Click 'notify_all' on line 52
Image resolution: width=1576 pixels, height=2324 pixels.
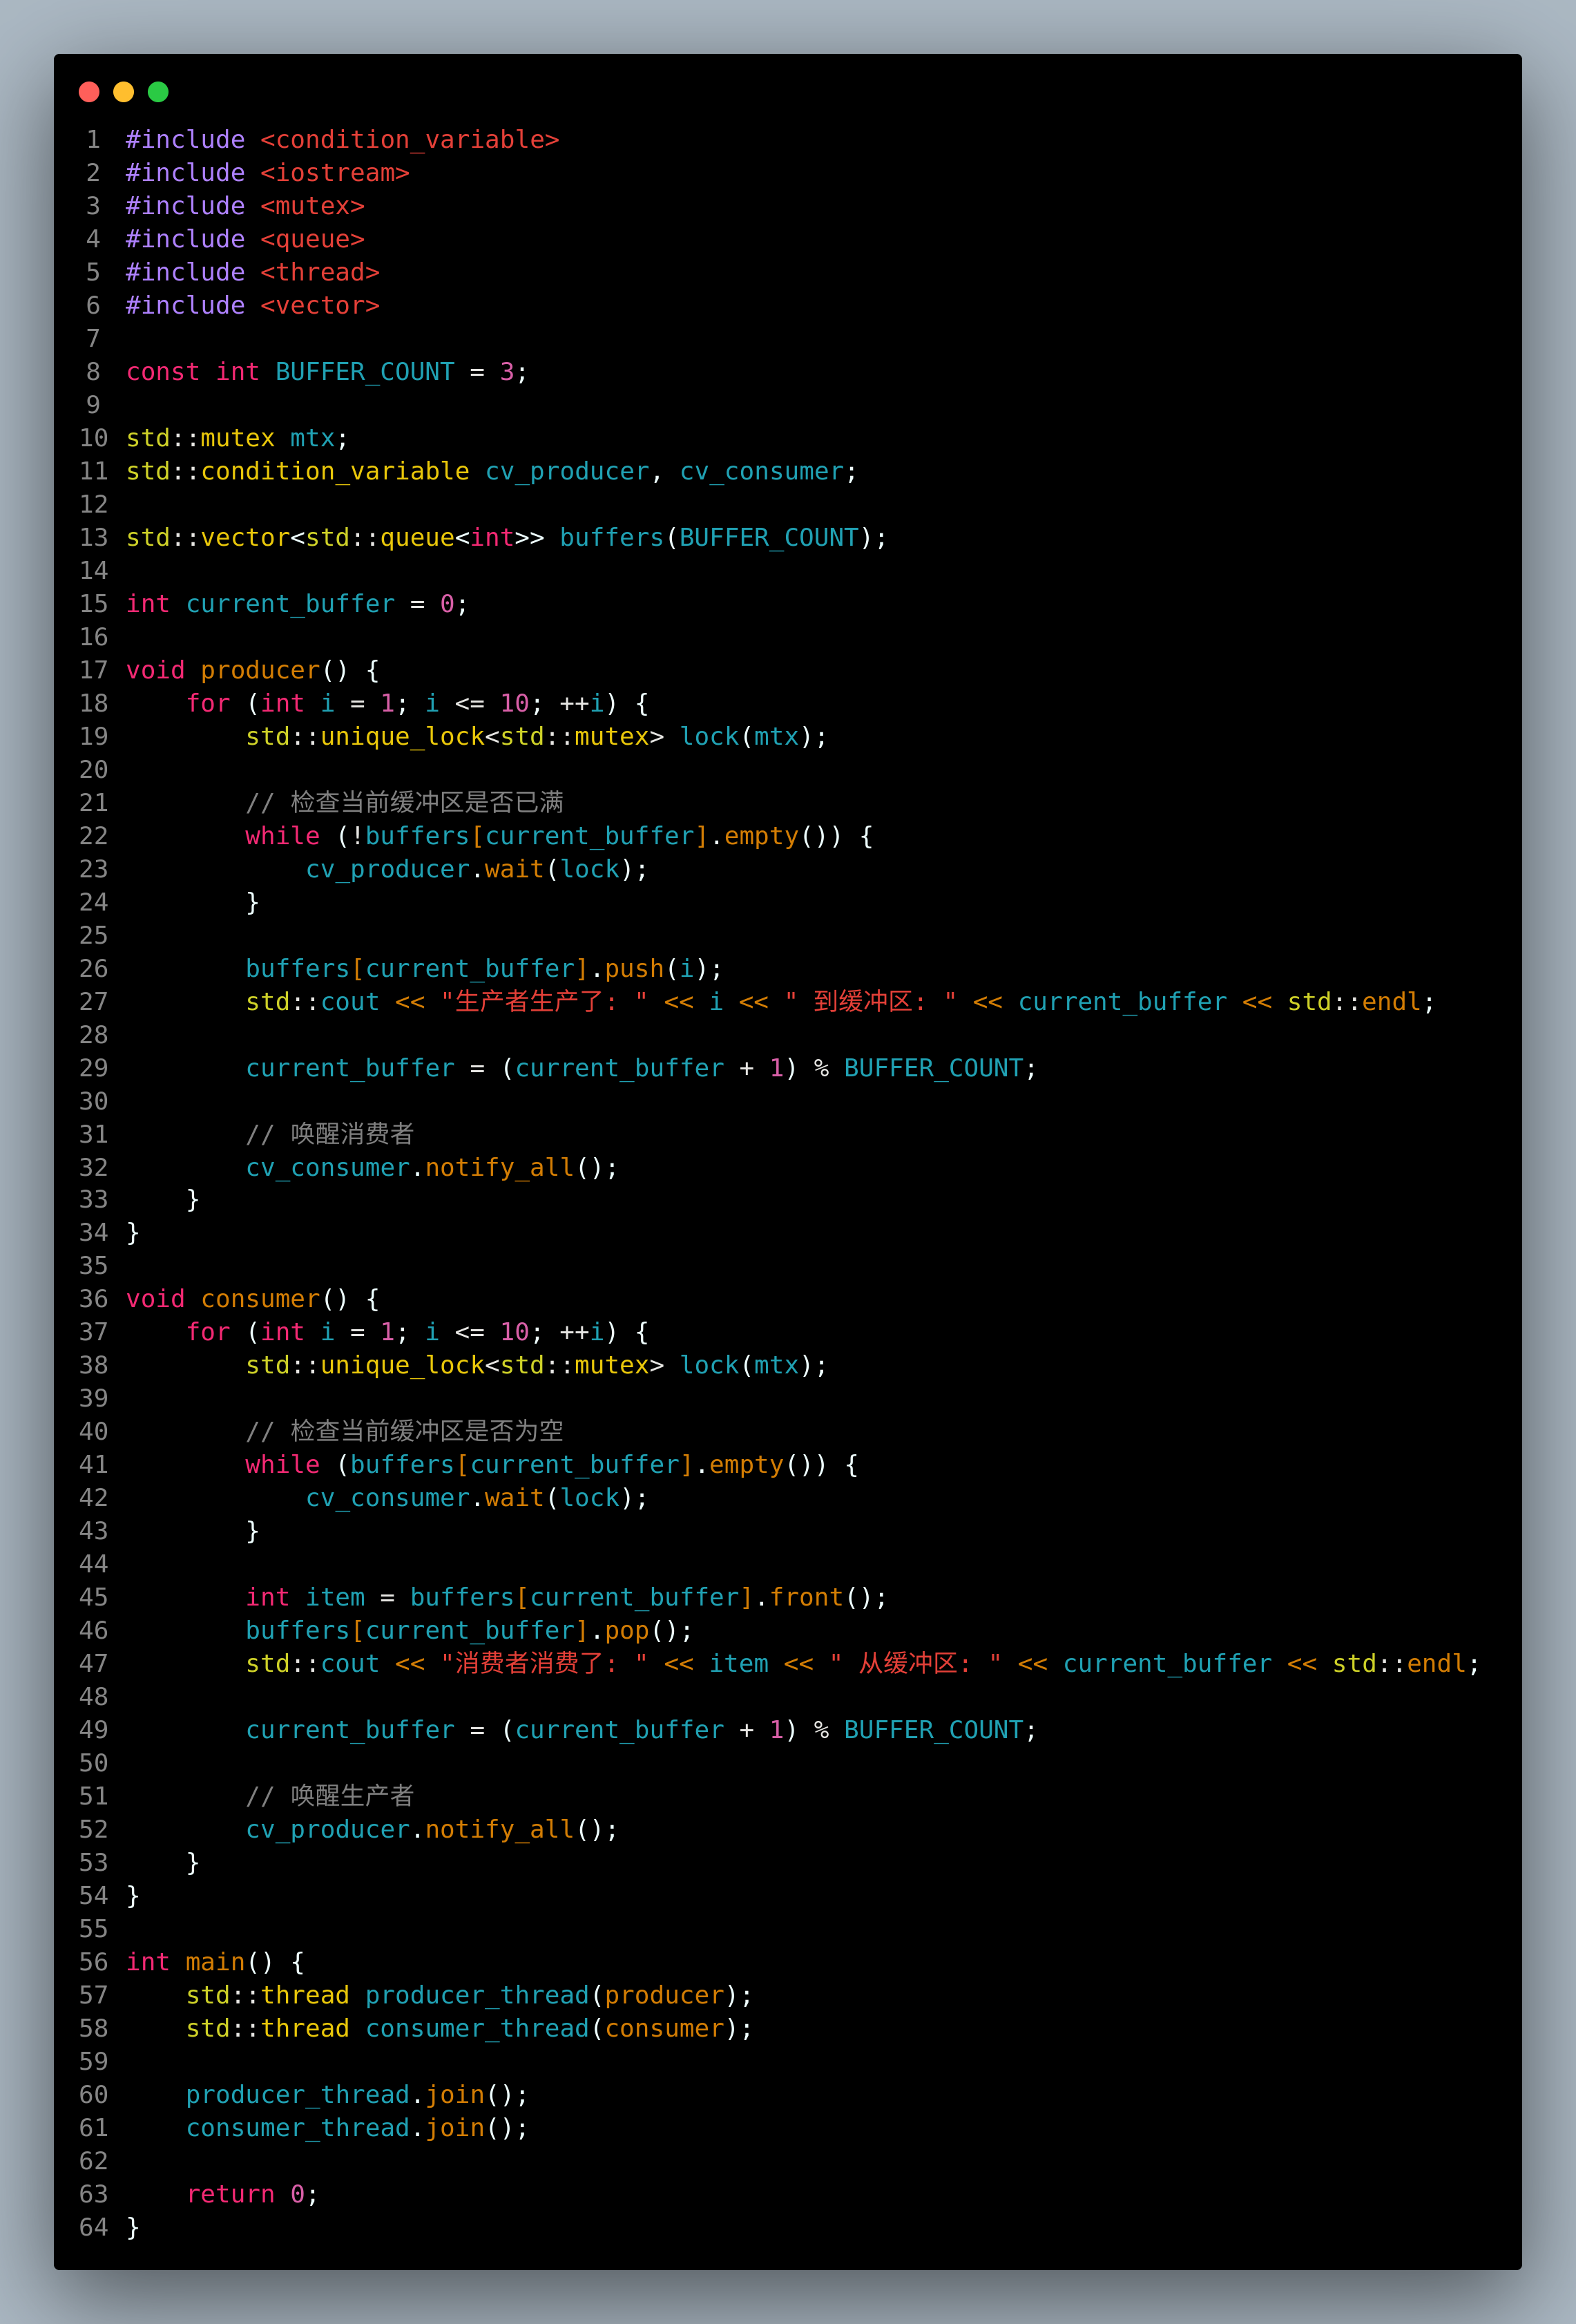(x=500, y=1830)
